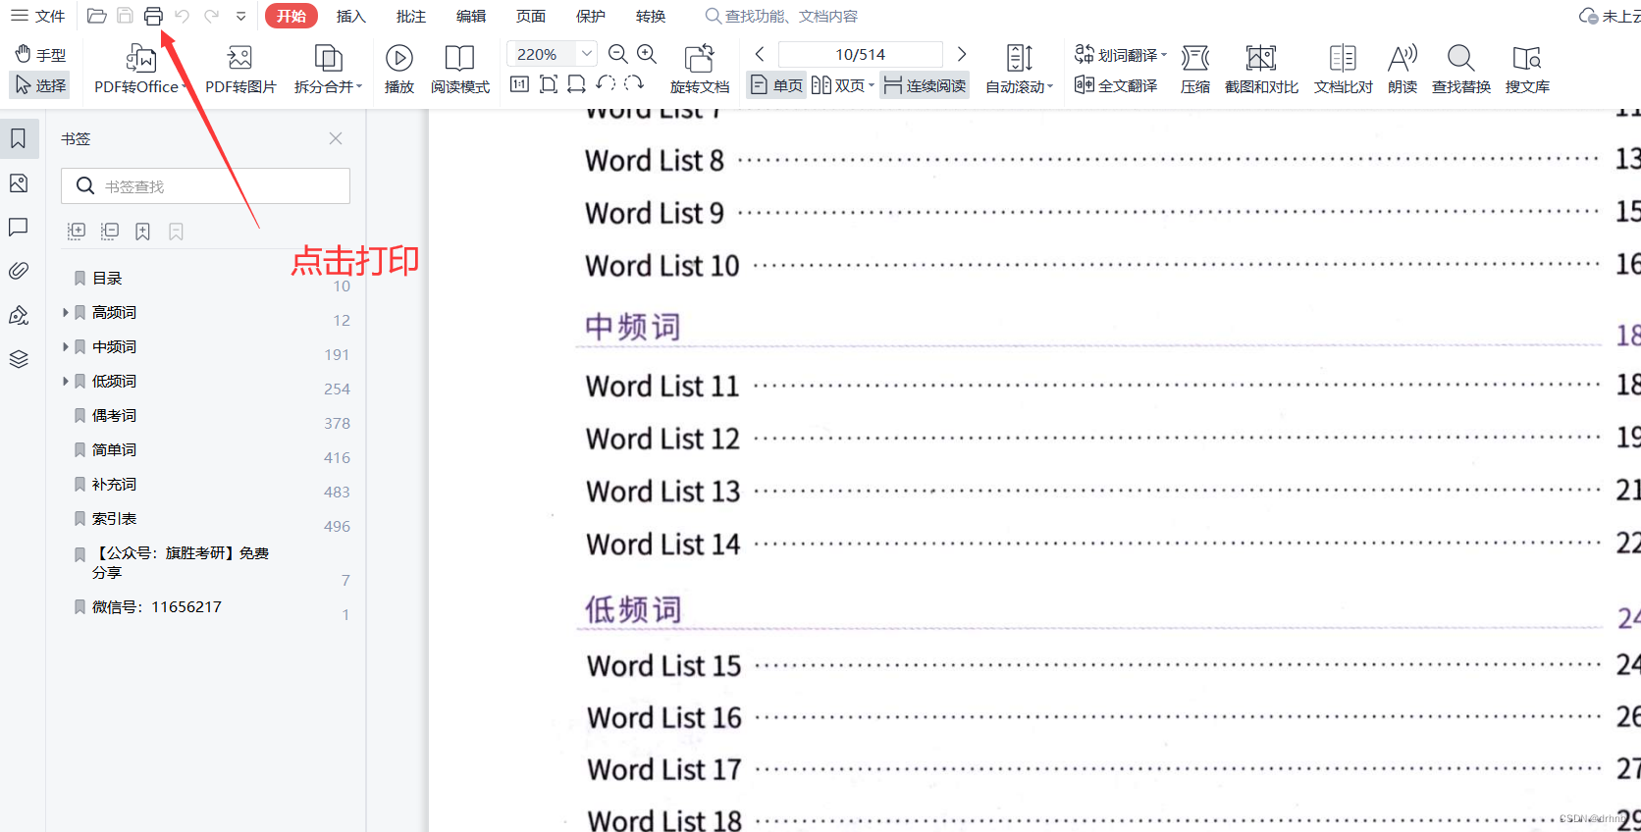Rotate the view clockwise
The height and width of the screenshot is (832, 1641).
(x=634, y=84)
